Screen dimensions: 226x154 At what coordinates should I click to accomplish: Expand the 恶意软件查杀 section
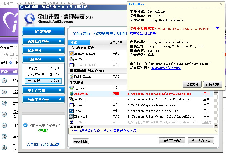43,41
